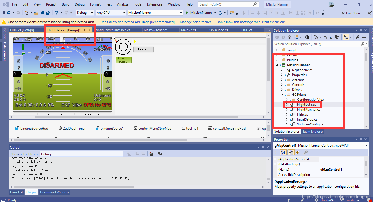Viewport: 373px width, 202px height.
Task: Expand the FlightData.cs tree node
Action: tap(287, 105)
